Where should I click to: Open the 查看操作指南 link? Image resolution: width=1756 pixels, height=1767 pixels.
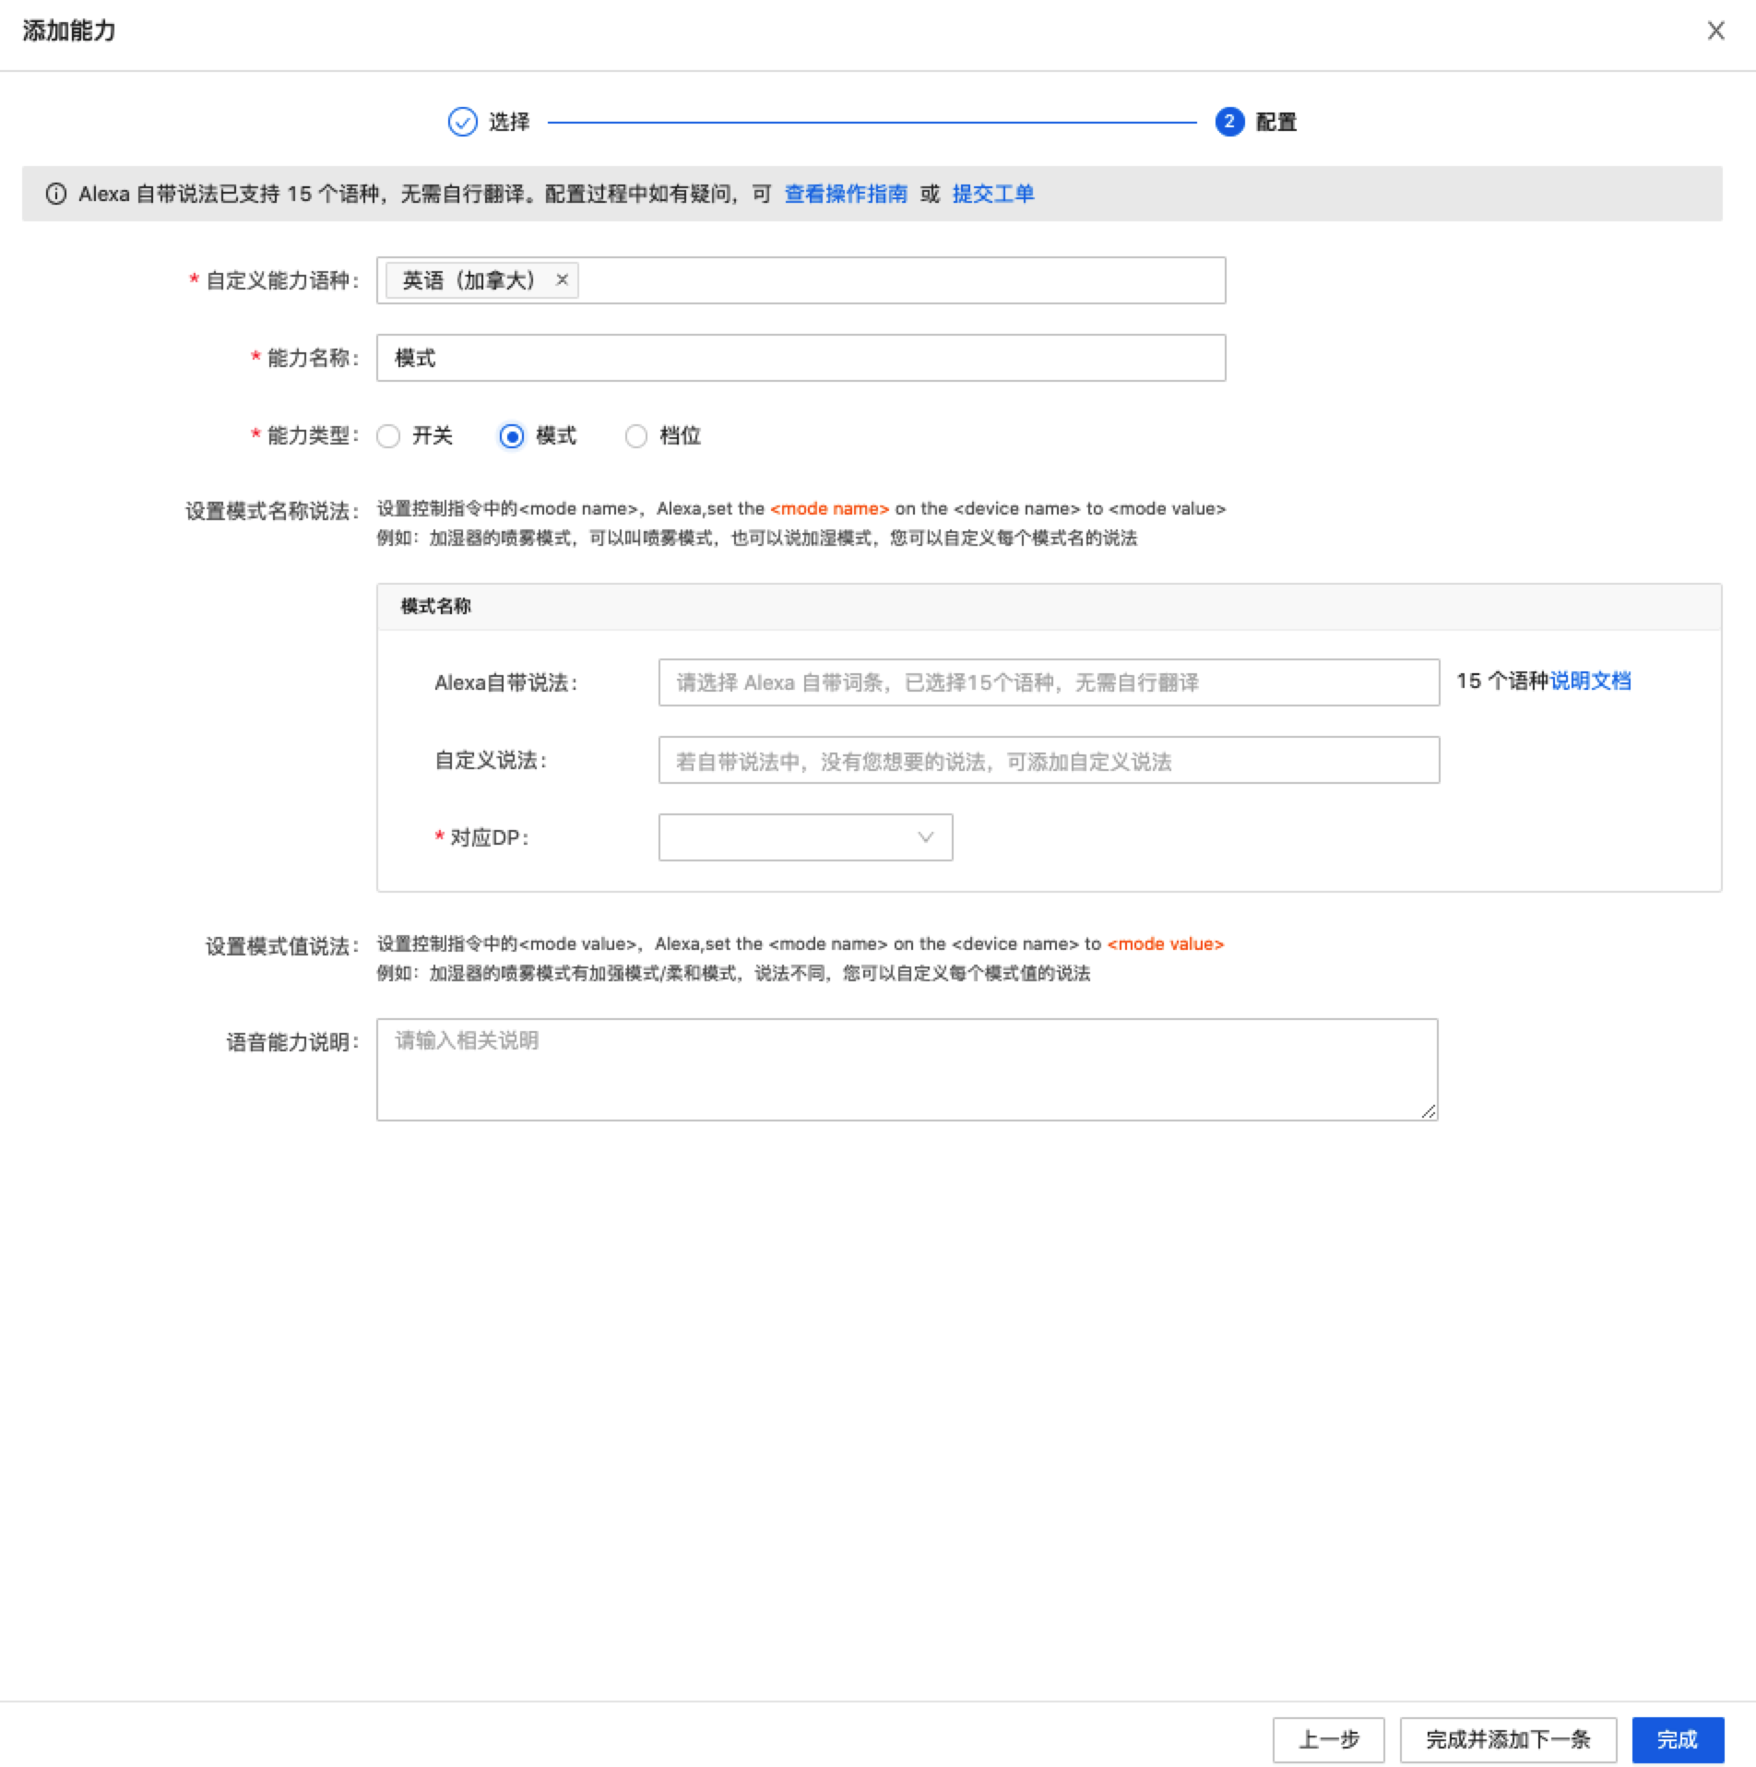(x=846, y=194)
